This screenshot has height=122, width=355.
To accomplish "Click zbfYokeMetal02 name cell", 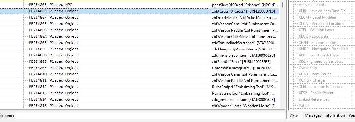I will (244, 17).
